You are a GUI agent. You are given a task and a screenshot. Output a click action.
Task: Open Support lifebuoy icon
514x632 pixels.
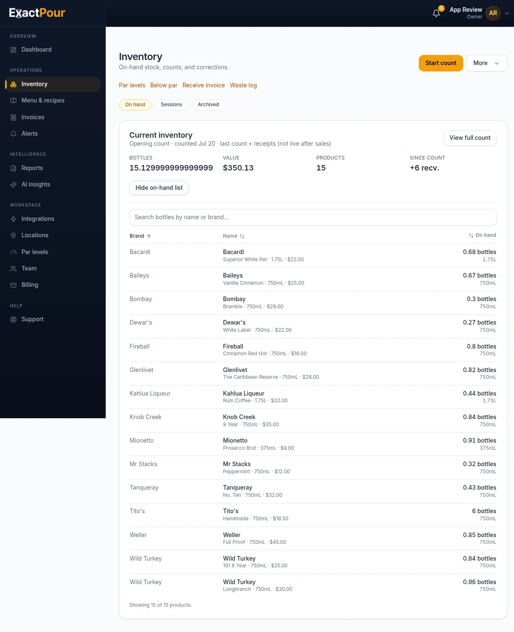(13, 320)
